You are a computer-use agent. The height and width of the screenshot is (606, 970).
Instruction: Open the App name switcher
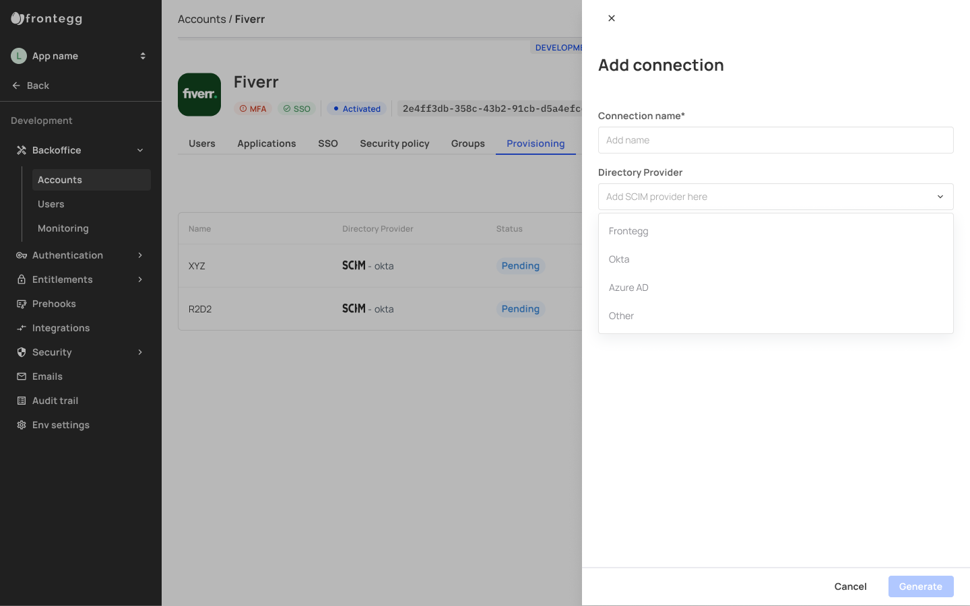click(x=143, y=56)
